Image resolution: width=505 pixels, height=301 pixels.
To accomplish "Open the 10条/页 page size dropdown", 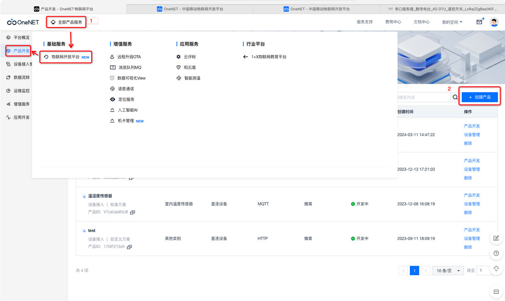I will pyautogui.click(x=448, y=270).
